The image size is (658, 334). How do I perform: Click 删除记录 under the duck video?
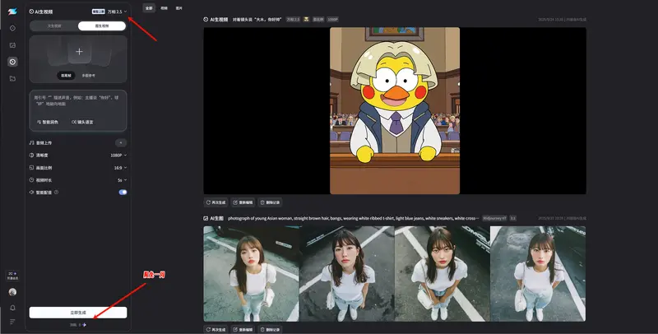[270, 202]
